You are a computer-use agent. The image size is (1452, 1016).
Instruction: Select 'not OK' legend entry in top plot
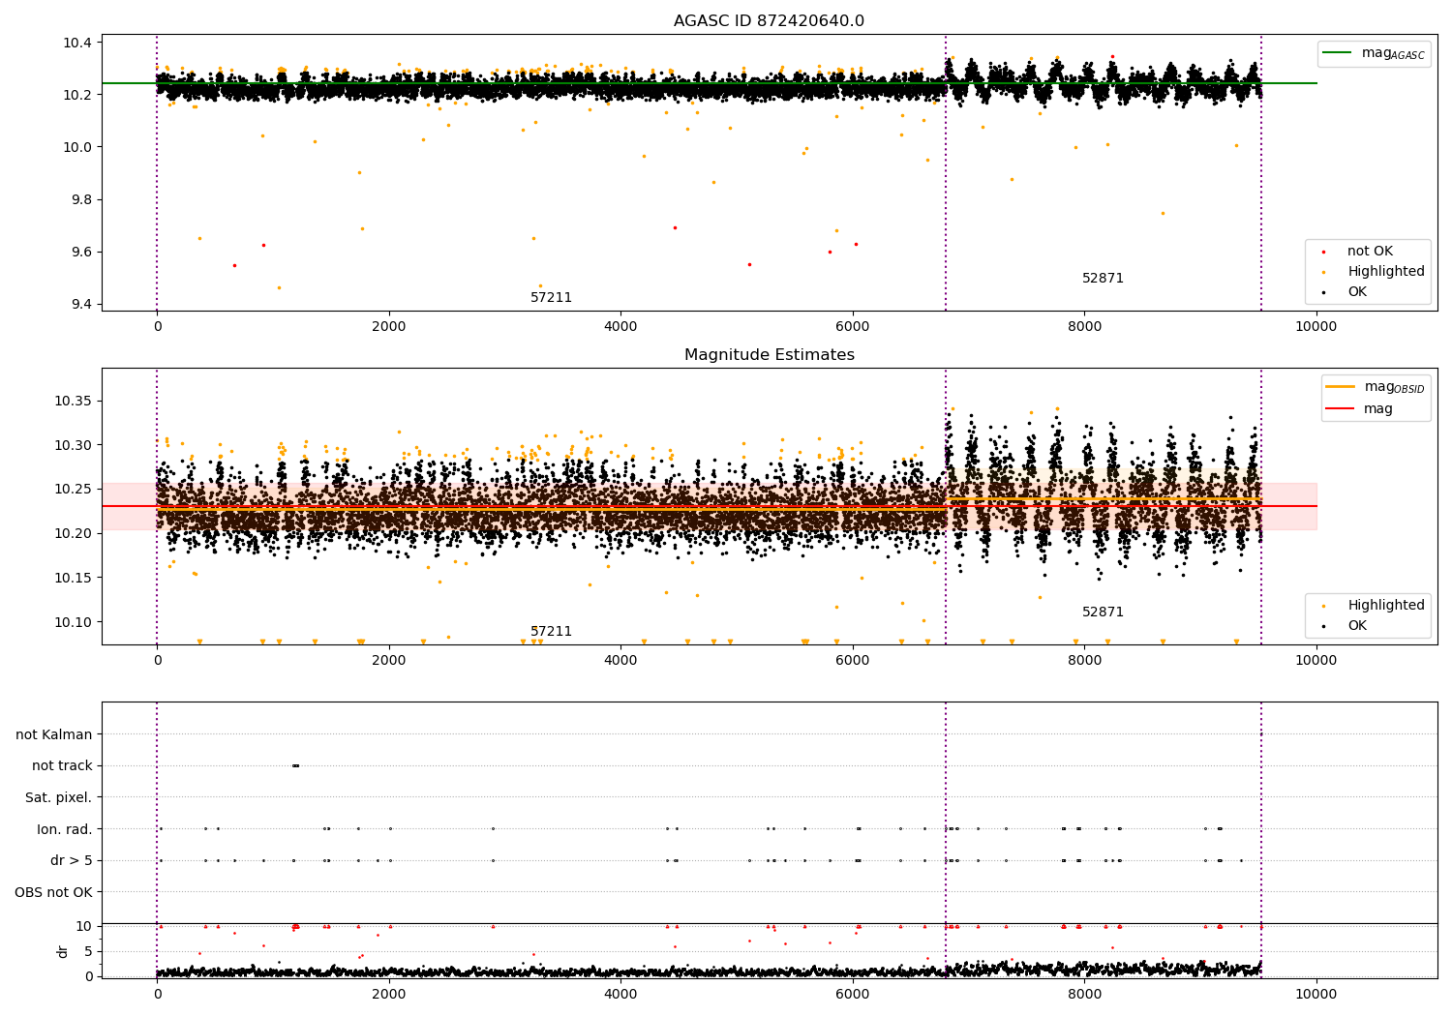[x=1370, y=252]
